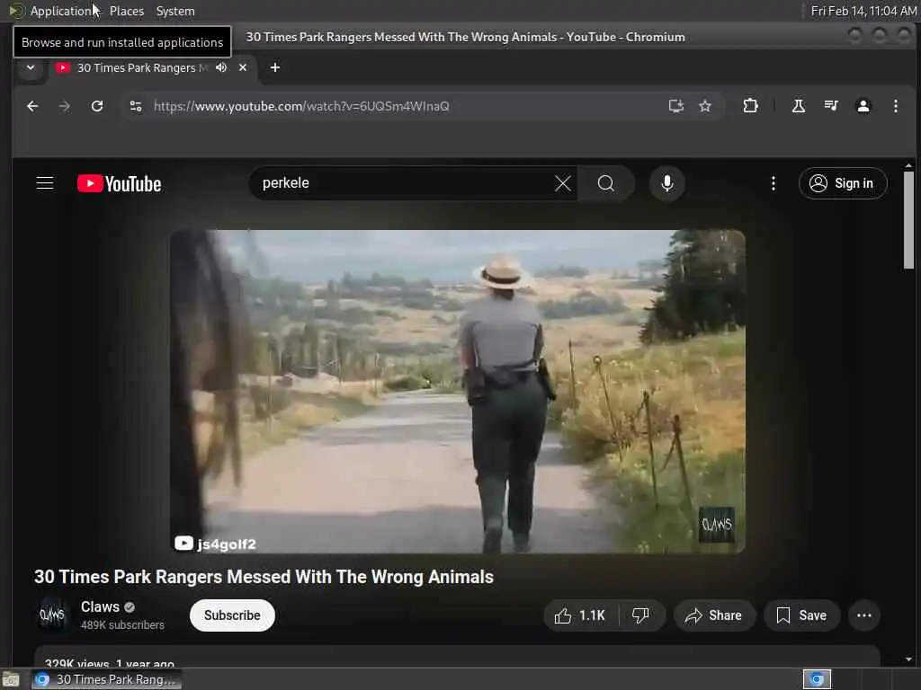Click the page vertical scrollbar thumb
Image resolution: width=921 pixels, height=690 pixels.
click(908, 220)
